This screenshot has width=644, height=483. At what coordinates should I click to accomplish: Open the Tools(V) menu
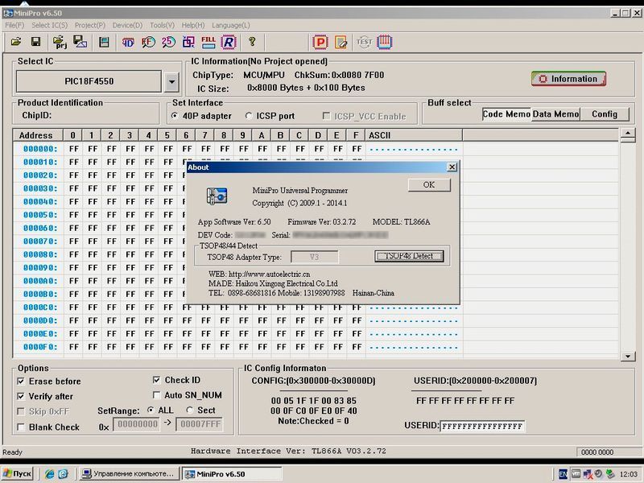click(x=163, y=25)
